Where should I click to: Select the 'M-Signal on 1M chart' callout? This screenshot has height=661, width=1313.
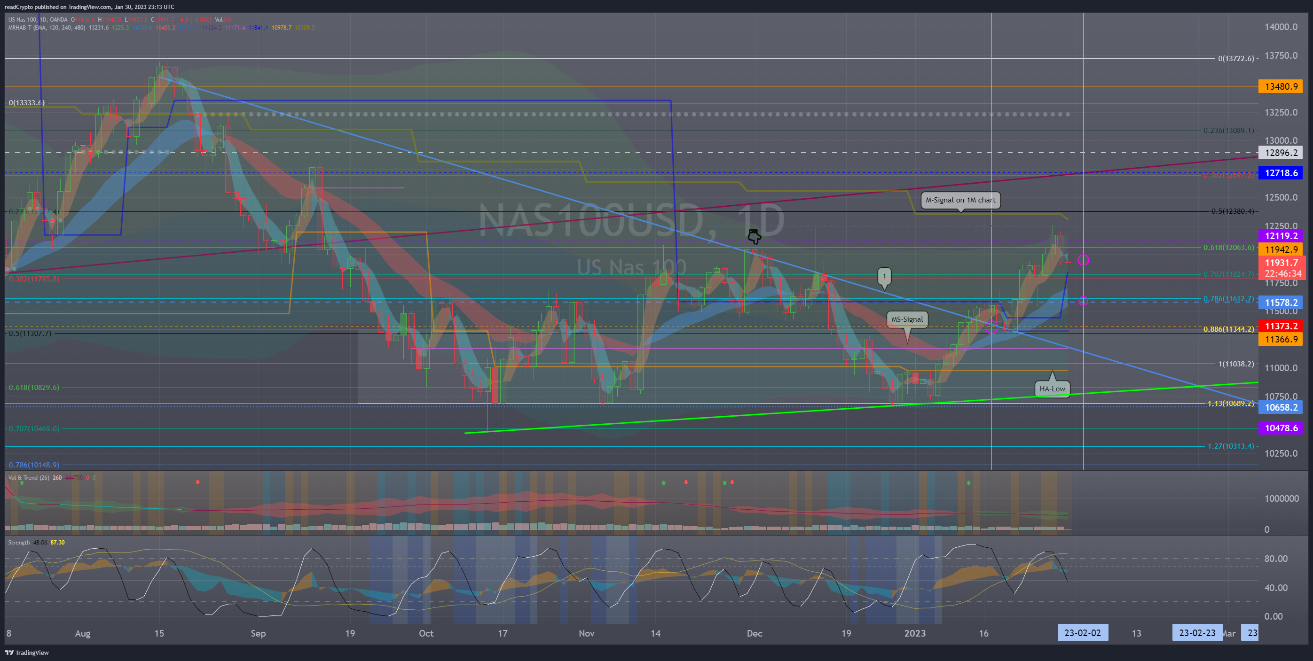point(960,200)
